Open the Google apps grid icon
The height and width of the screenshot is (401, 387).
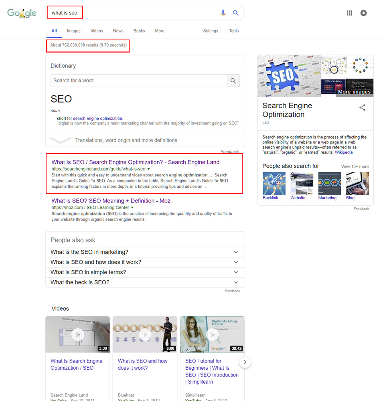click(349, 13)
